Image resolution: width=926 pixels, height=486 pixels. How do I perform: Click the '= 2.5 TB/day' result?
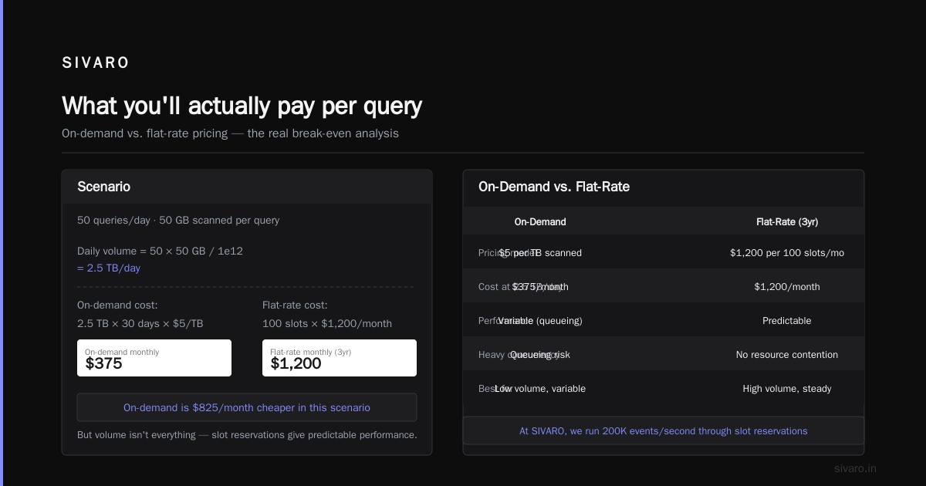pos(109,268)
